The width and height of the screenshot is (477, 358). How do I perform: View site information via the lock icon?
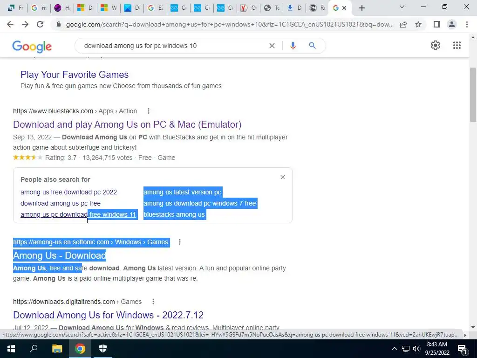(59, 24)
